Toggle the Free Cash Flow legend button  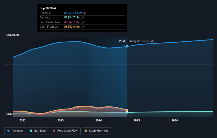[65, 131]
